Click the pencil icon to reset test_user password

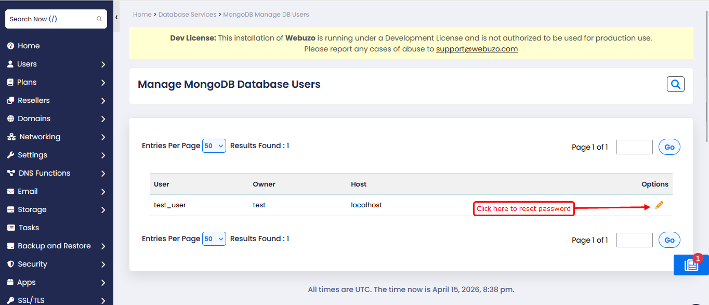[x=659, y=205]
